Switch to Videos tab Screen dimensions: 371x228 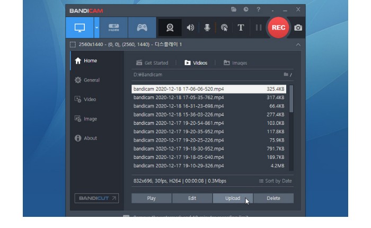coord(196,63)
